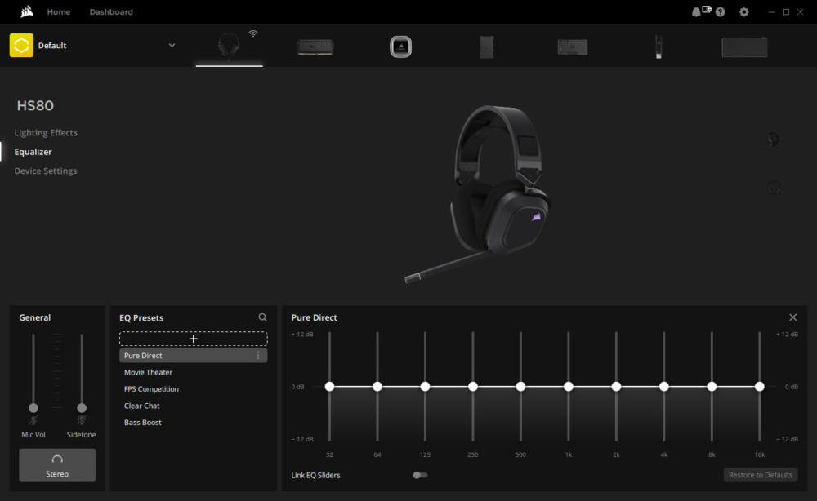Viewport: 817px width, 501px height.
Task: Open the notifications bell icon
Action: point(695,12)
